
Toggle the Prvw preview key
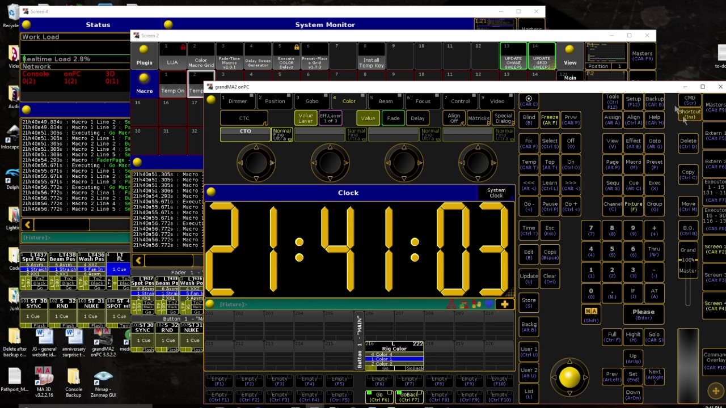tap(571, 120)
